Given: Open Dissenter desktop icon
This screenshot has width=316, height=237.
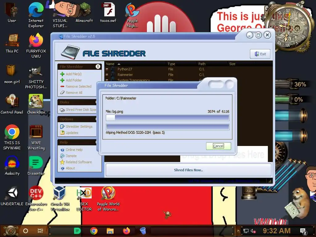Looking at the screenshot, I should click(x=36, y=165).
